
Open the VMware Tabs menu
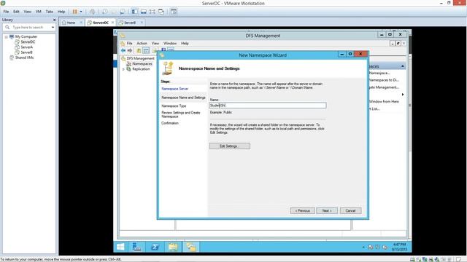click(x=50, y=12)
